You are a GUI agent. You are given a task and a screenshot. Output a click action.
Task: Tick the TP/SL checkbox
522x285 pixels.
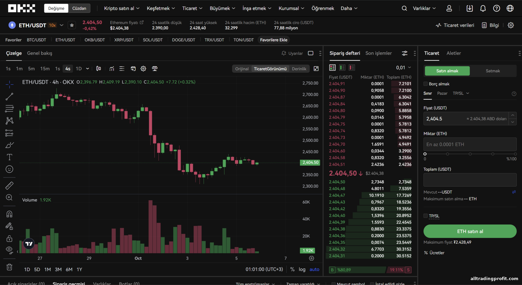click(425, 216)
